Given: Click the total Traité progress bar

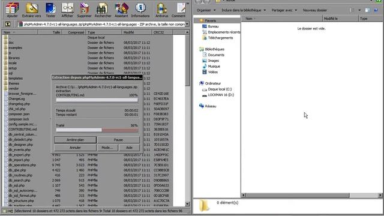Looking at the screenshot, I should click(x=97, y=130).
